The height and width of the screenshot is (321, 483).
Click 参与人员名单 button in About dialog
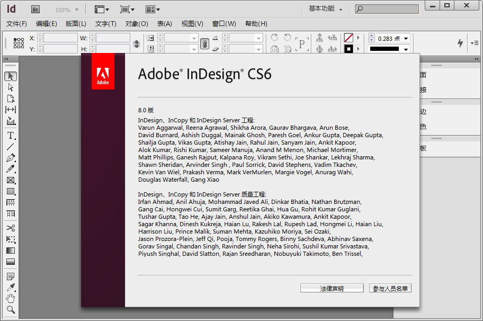(x=390, y=288)
